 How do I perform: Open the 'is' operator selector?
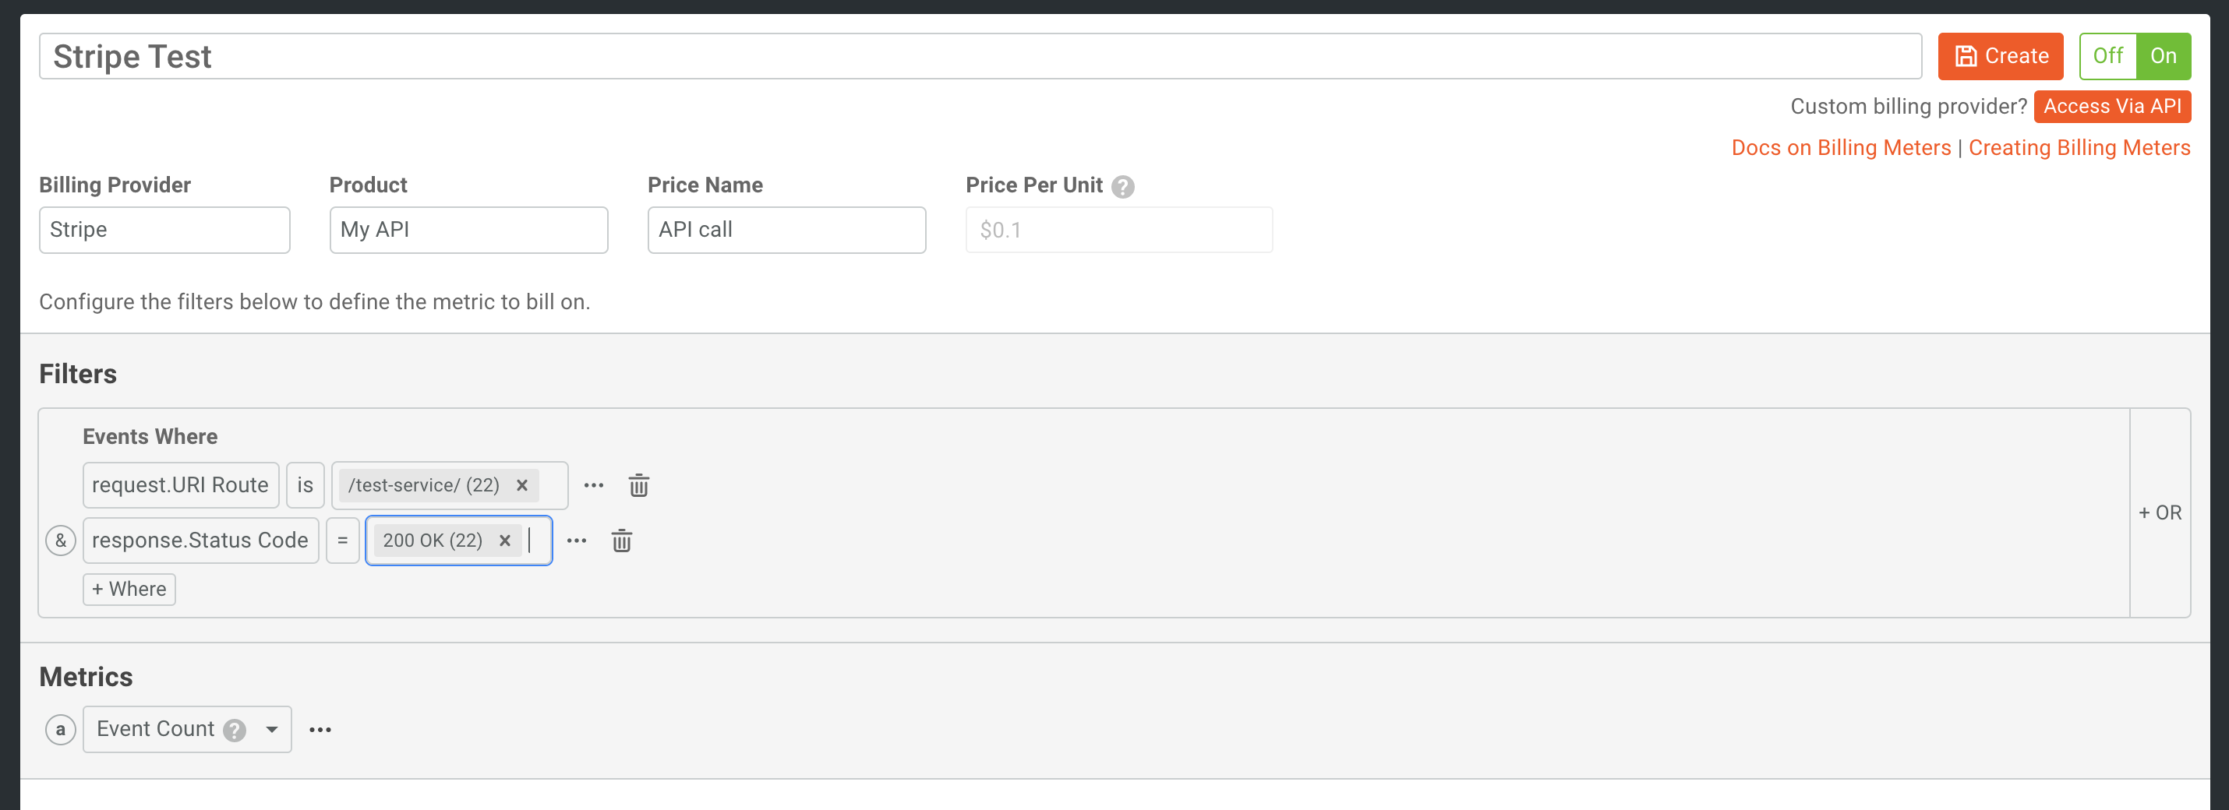305,485
